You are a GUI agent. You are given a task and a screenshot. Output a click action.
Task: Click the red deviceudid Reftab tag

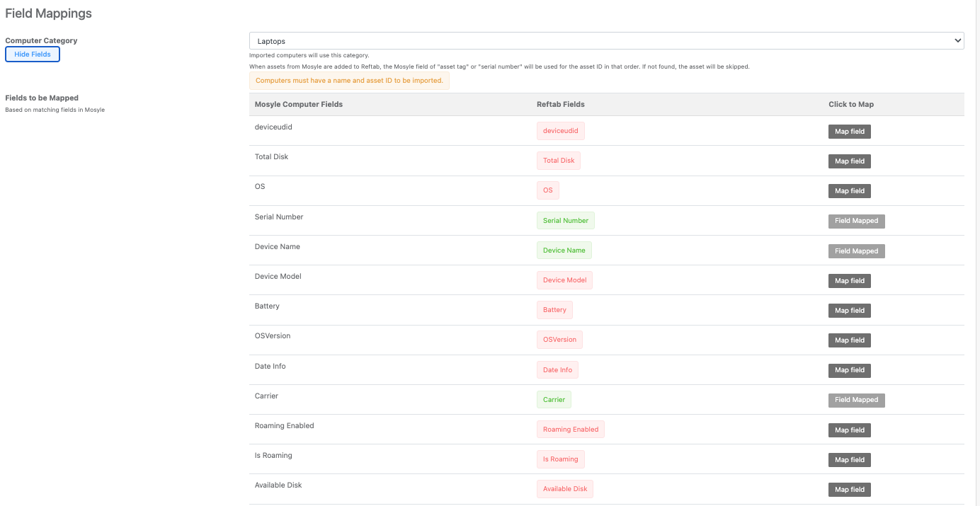point(561,131)
